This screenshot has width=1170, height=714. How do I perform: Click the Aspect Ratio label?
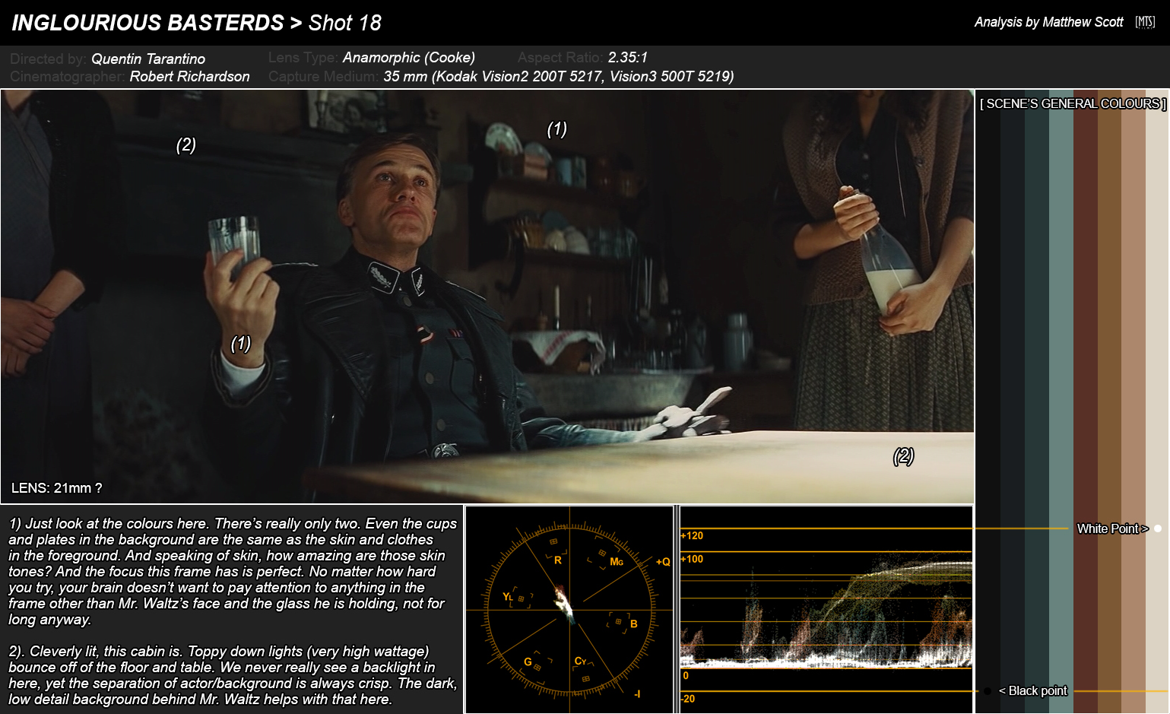pos(560,57)
